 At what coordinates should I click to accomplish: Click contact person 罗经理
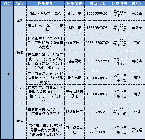pos(137,130)
